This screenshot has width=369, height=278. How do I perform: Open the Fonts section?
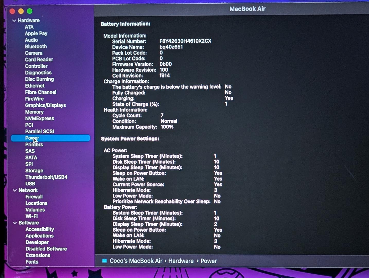click(x=32, y=262)
